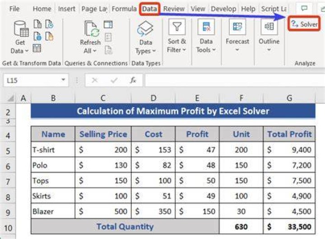
Task: Open the Sort & Filter menu
Action: click(x=176, y=36)
